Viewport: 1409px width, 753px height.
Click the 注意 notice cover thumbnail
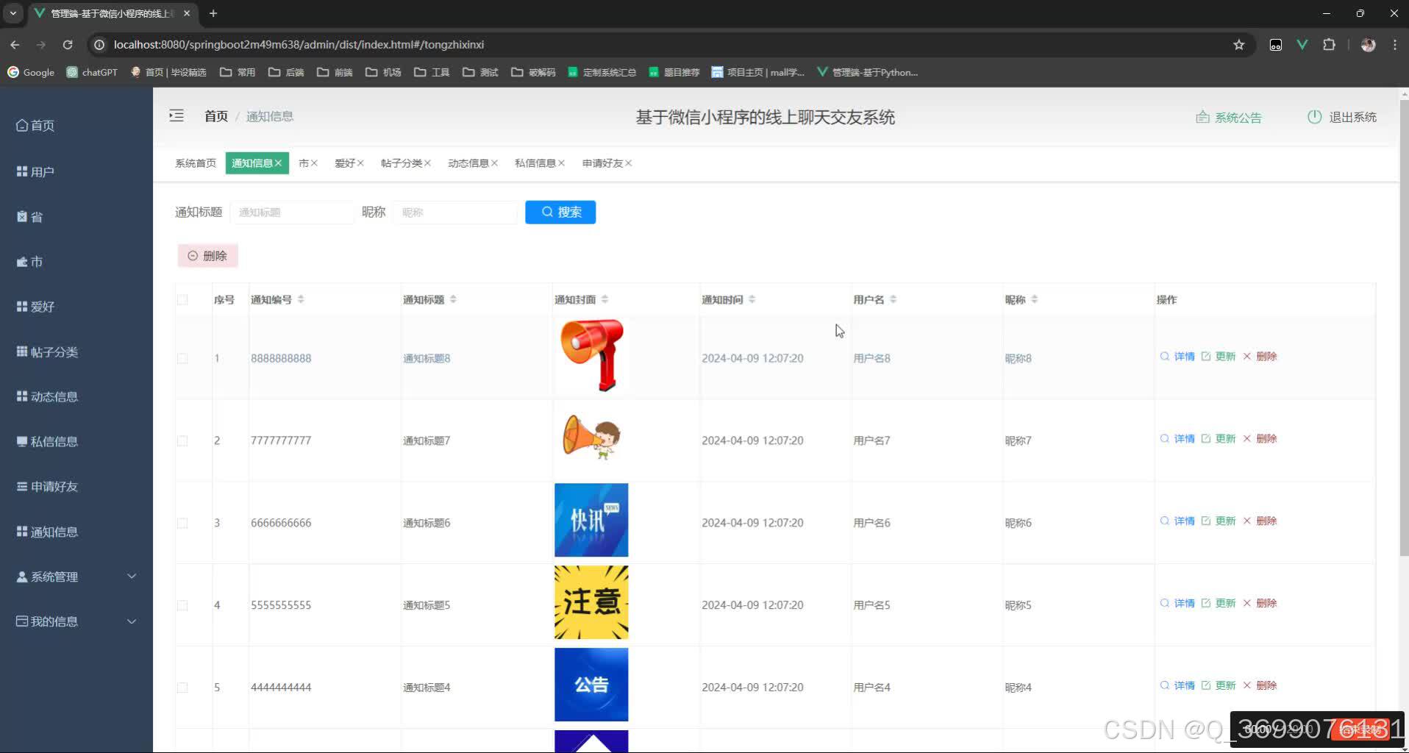click(x=591, y=602)
